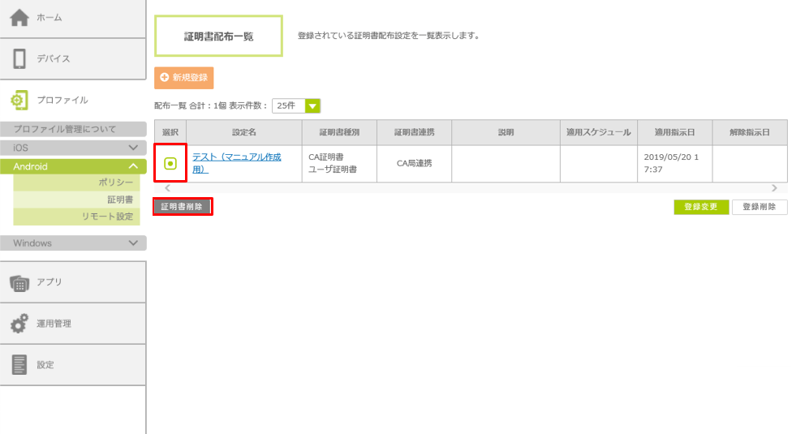Click the 新規登録 button
The width and height of the screenshot is (809, 434).
point(183,77)
